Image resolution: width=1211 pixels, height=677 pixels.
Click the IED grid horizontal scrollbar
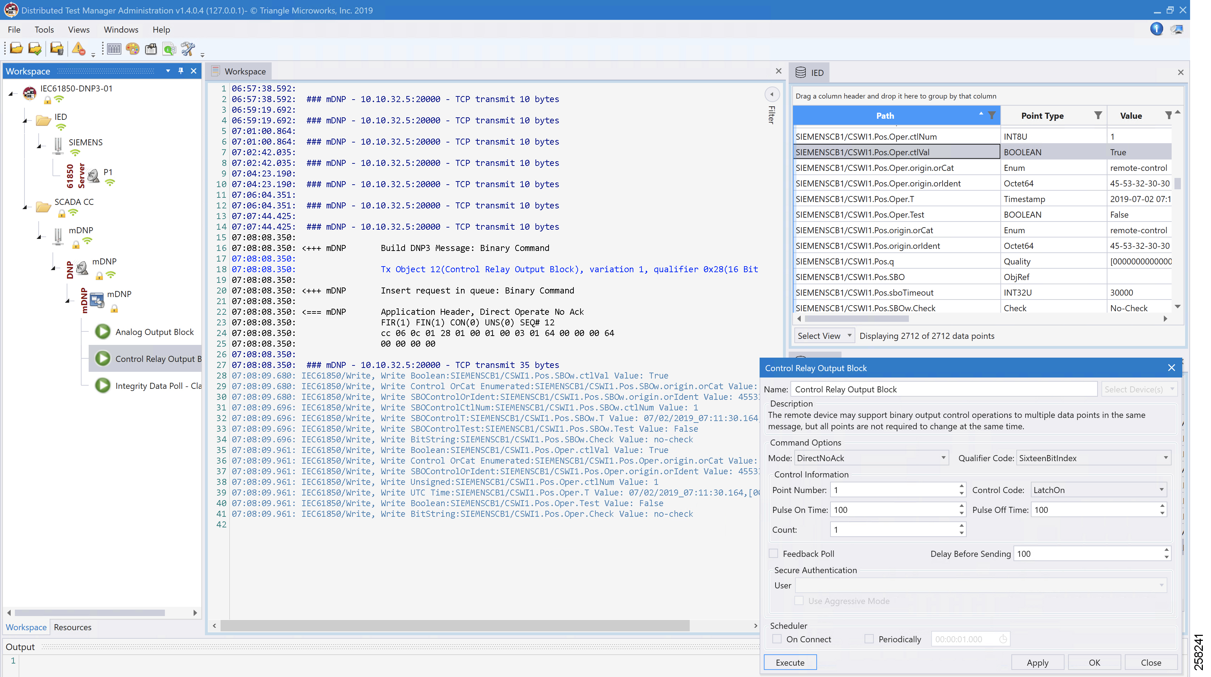[856, 319]
